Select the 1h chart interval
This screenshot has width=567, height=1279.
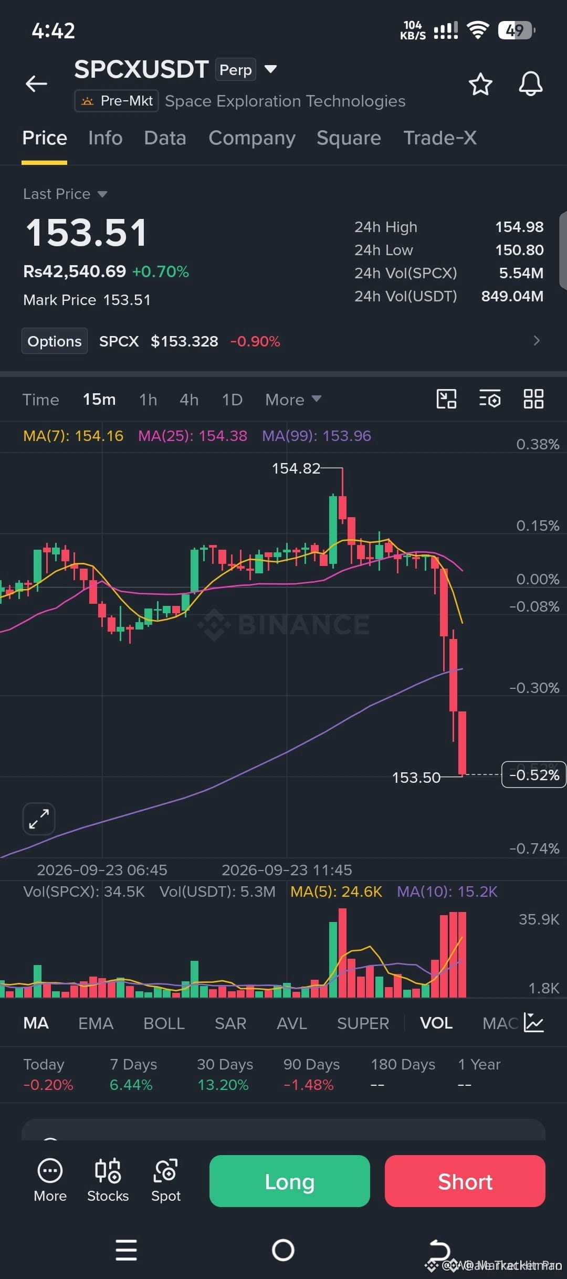click(148, 400)
